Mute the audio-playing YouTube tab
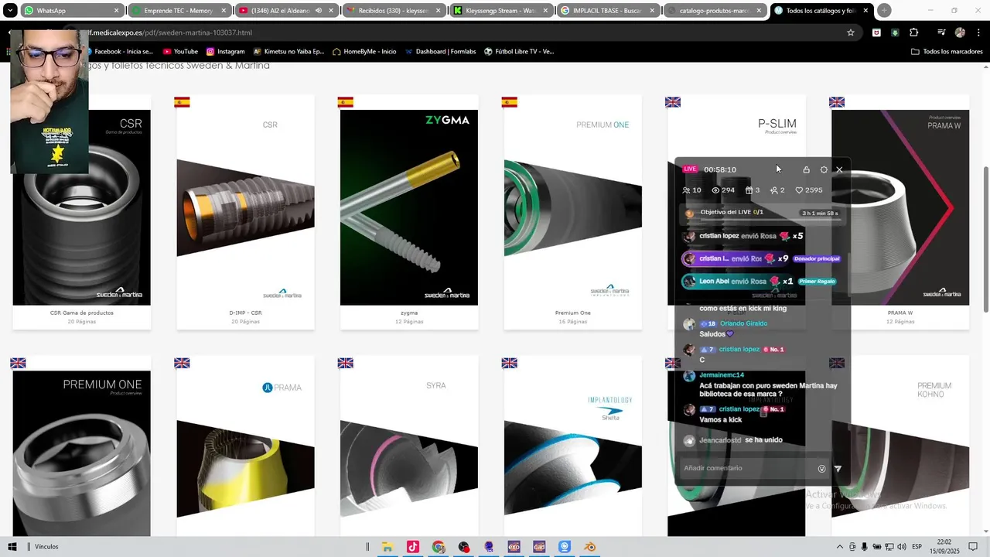This screenshot has height=557, width=990. [x=319, y=11]
